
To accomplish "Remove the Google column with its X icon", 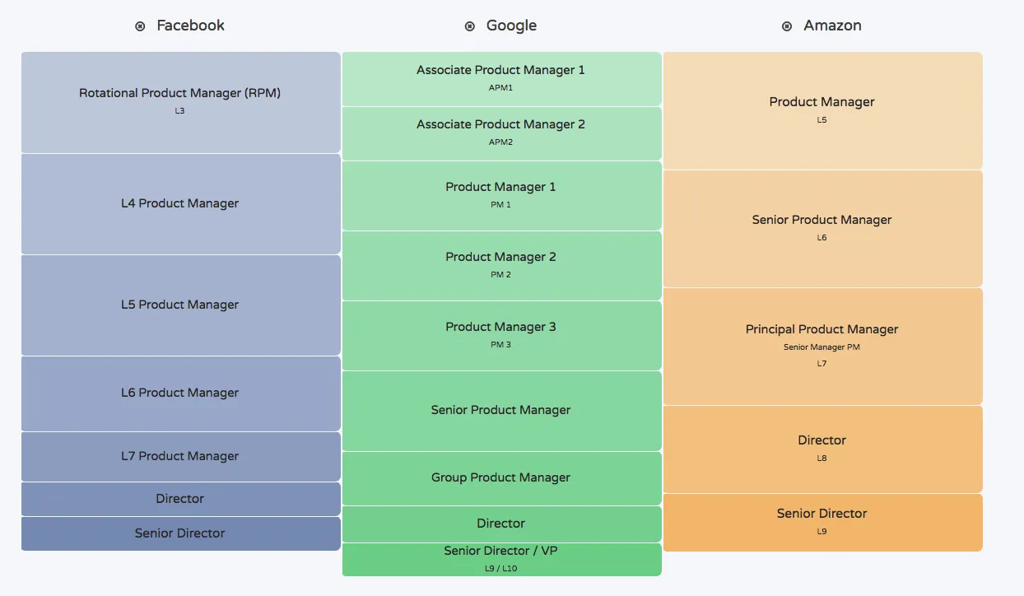I will click(x=470, y=26).
